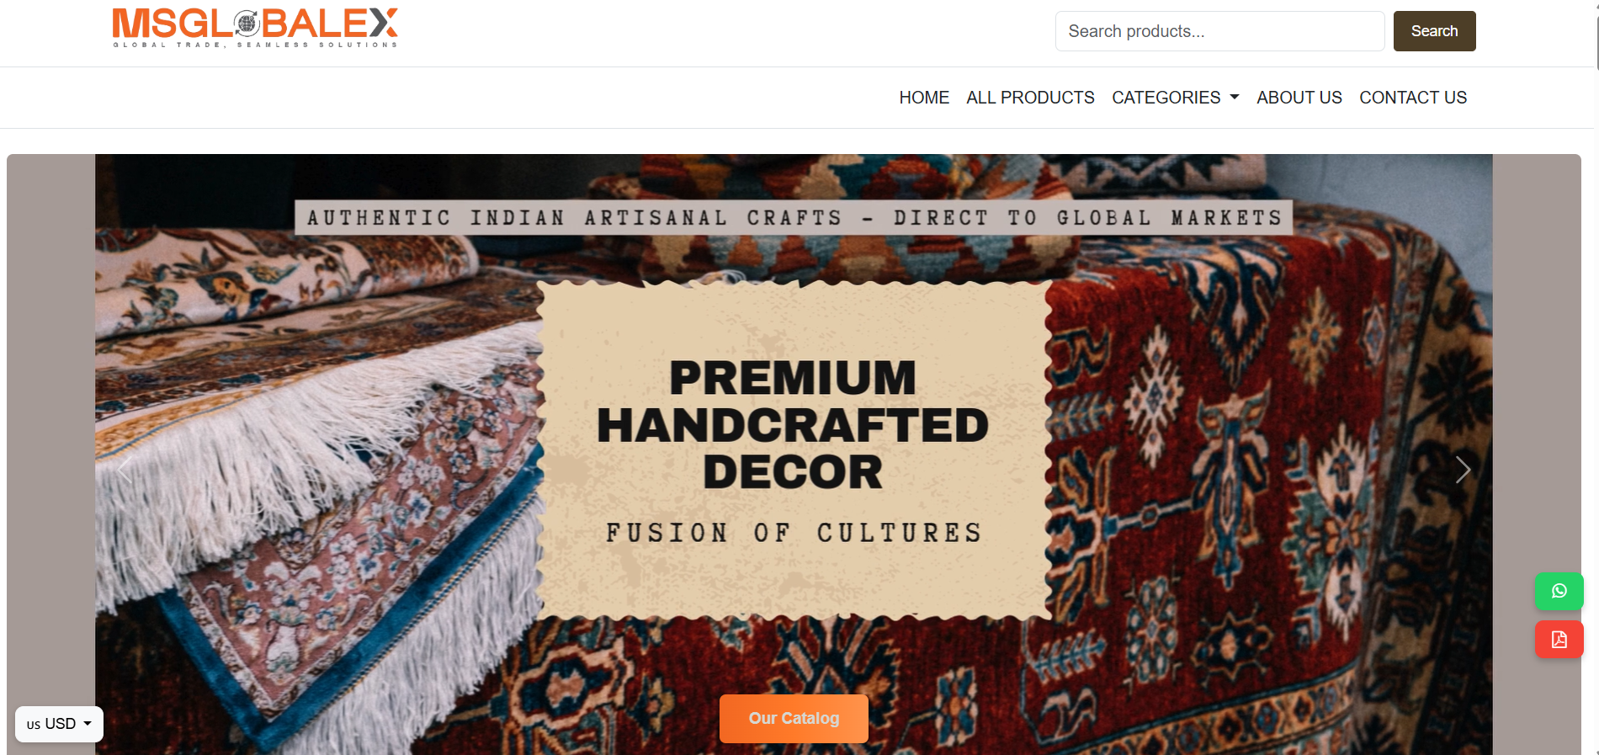The width and height of the screenshot is (1599, 755).
Task: Go to the previous carousel slide arrow
Action: point(125,470)
